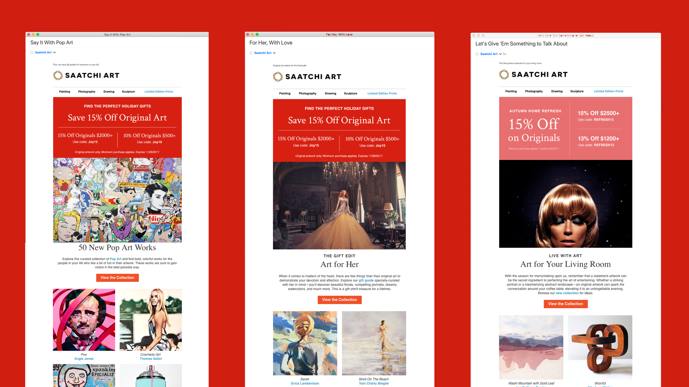Open Saatchi Art sender in Living Room window
689x387 pixels.
[489, 54]
